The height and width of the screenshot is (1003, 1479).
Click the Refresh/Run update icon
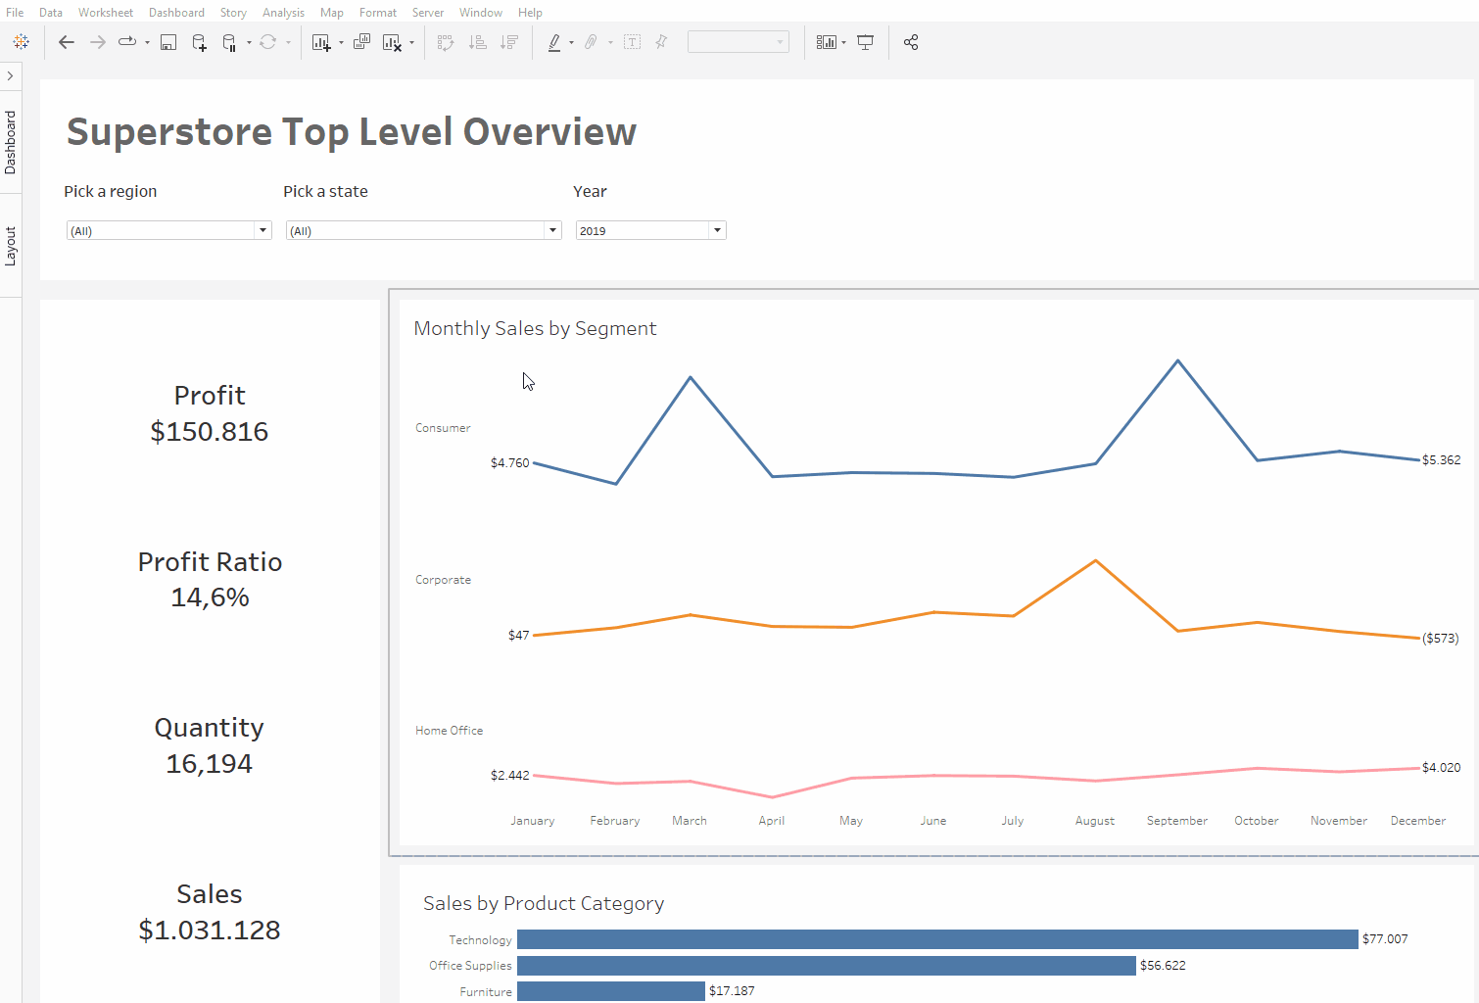tap(267, 42)
